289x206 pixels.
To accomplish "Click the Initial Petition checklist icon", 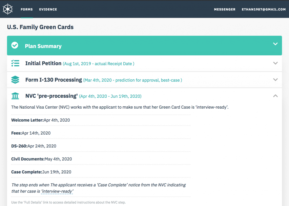I will 15,63.
